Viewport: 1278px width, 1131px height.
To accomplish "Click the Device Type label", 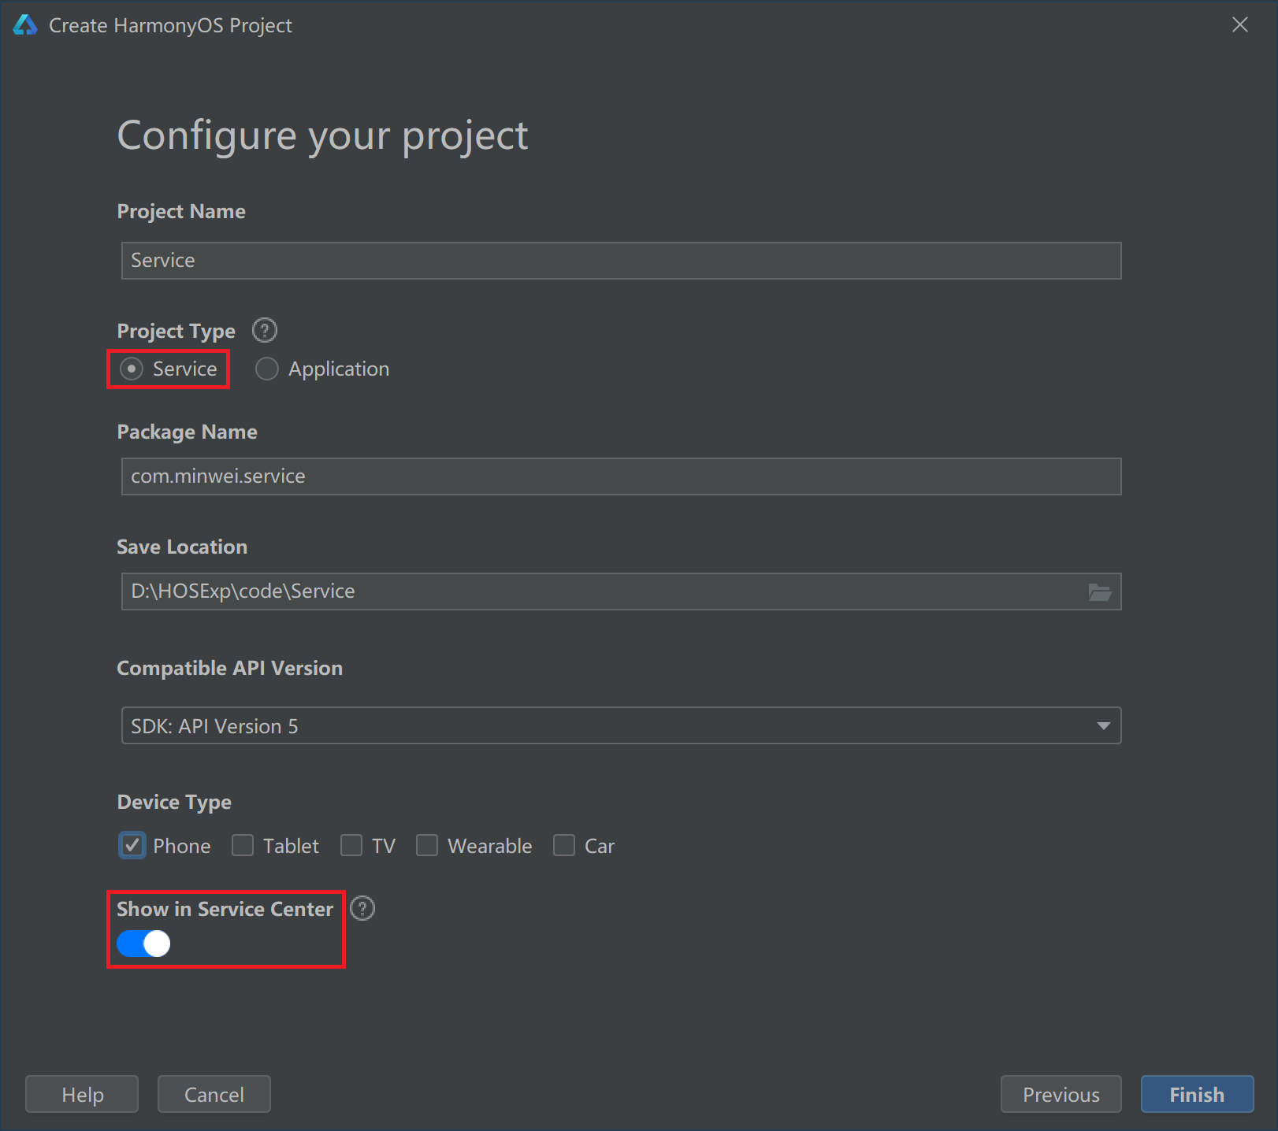I will [174, 802].
